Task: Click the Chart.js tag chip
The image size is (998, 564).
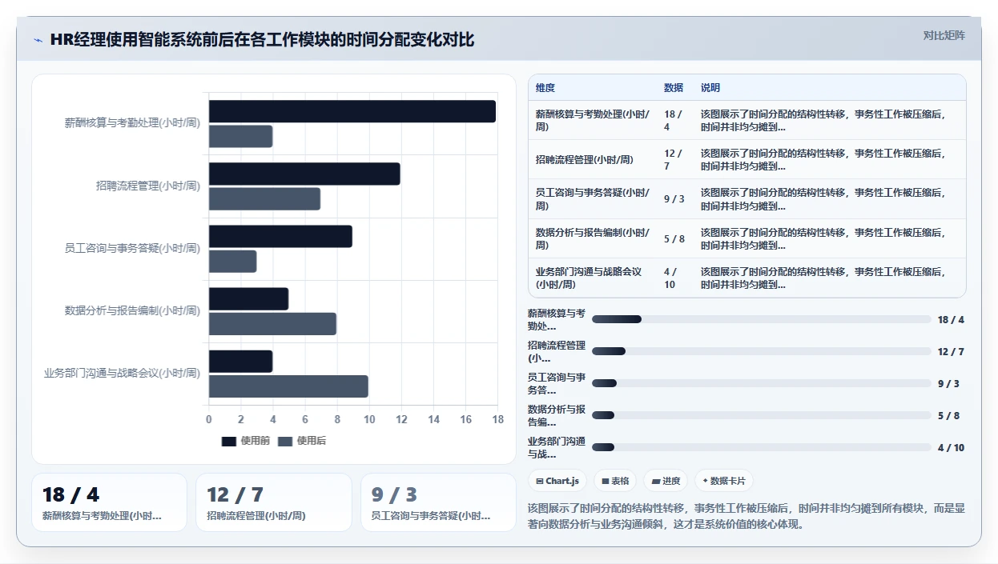Action: (x=557, y=481)
